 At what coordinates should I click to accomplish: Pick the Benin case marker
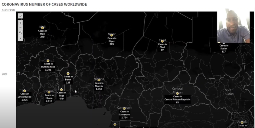click(x=68, y=74)
